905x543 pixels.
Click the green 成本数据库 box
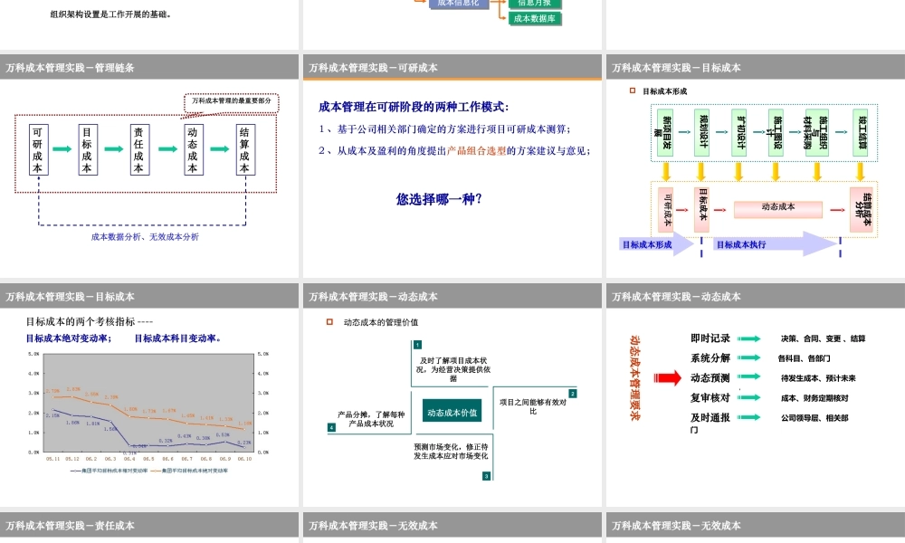tap(535, 18)
